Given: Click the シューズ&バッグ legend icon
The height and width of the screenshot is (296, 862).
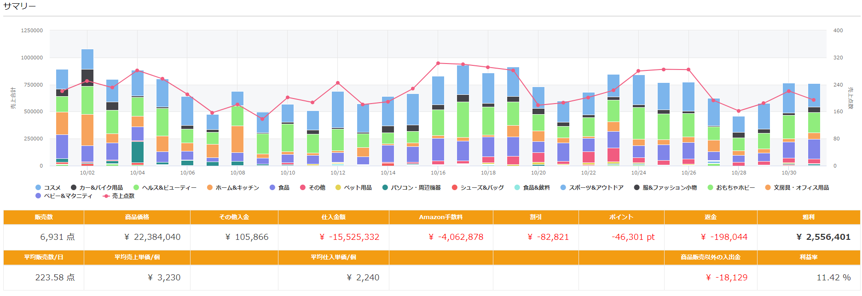Looking at the screenshot, I should point(455,188).
